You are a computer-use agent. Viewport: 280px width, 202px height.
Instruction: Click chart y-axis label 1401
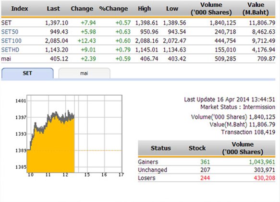pyautogui.click(x=21, y=101)
